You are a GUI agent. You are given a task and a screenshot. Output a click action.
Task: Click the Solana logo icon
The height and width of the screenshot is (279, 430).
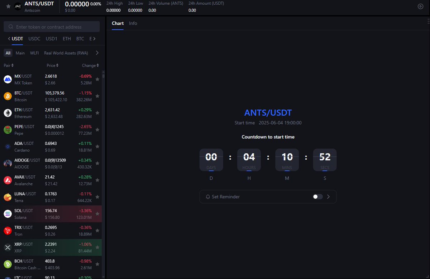pos(8,214)
